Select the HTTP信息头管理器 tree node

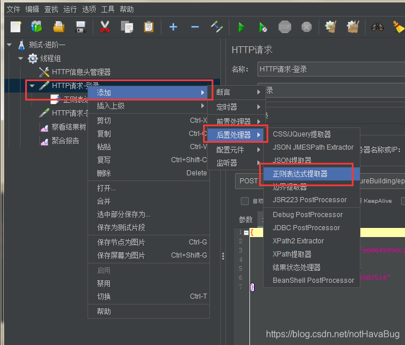pos(81,72)
